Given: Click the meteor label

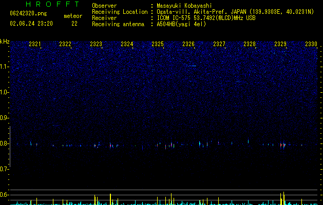Looking at the screenshot, I should point(73,16).
